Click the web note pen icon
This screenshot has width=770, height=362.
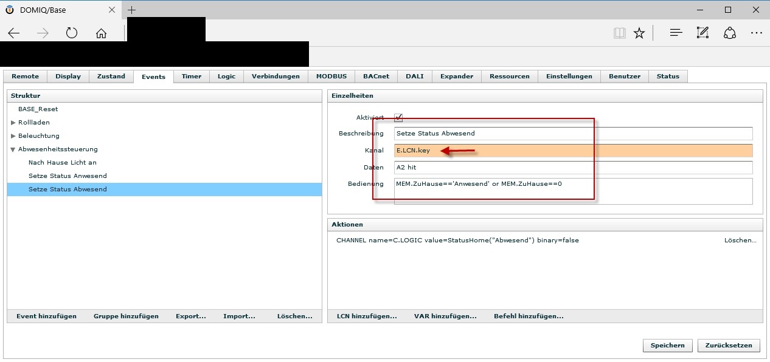click(702, 33)
